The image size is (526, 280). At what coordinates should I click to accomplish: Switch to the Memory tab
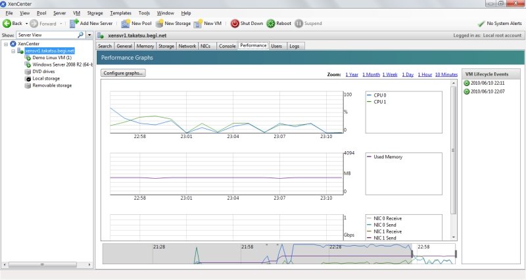click(x=145, y=46)
